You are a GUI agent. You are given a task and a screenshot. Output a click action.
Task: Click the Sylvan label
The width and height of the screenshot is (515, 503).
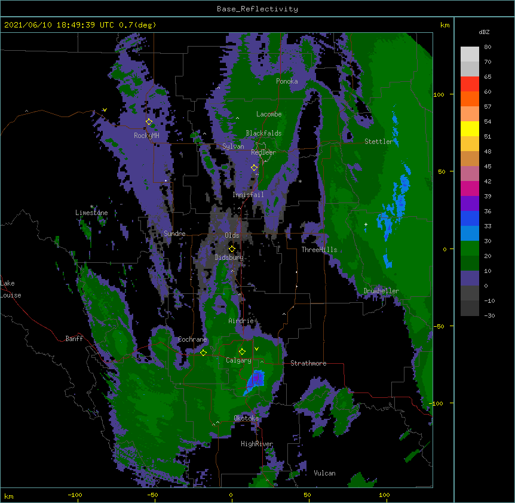coord(233,146)
